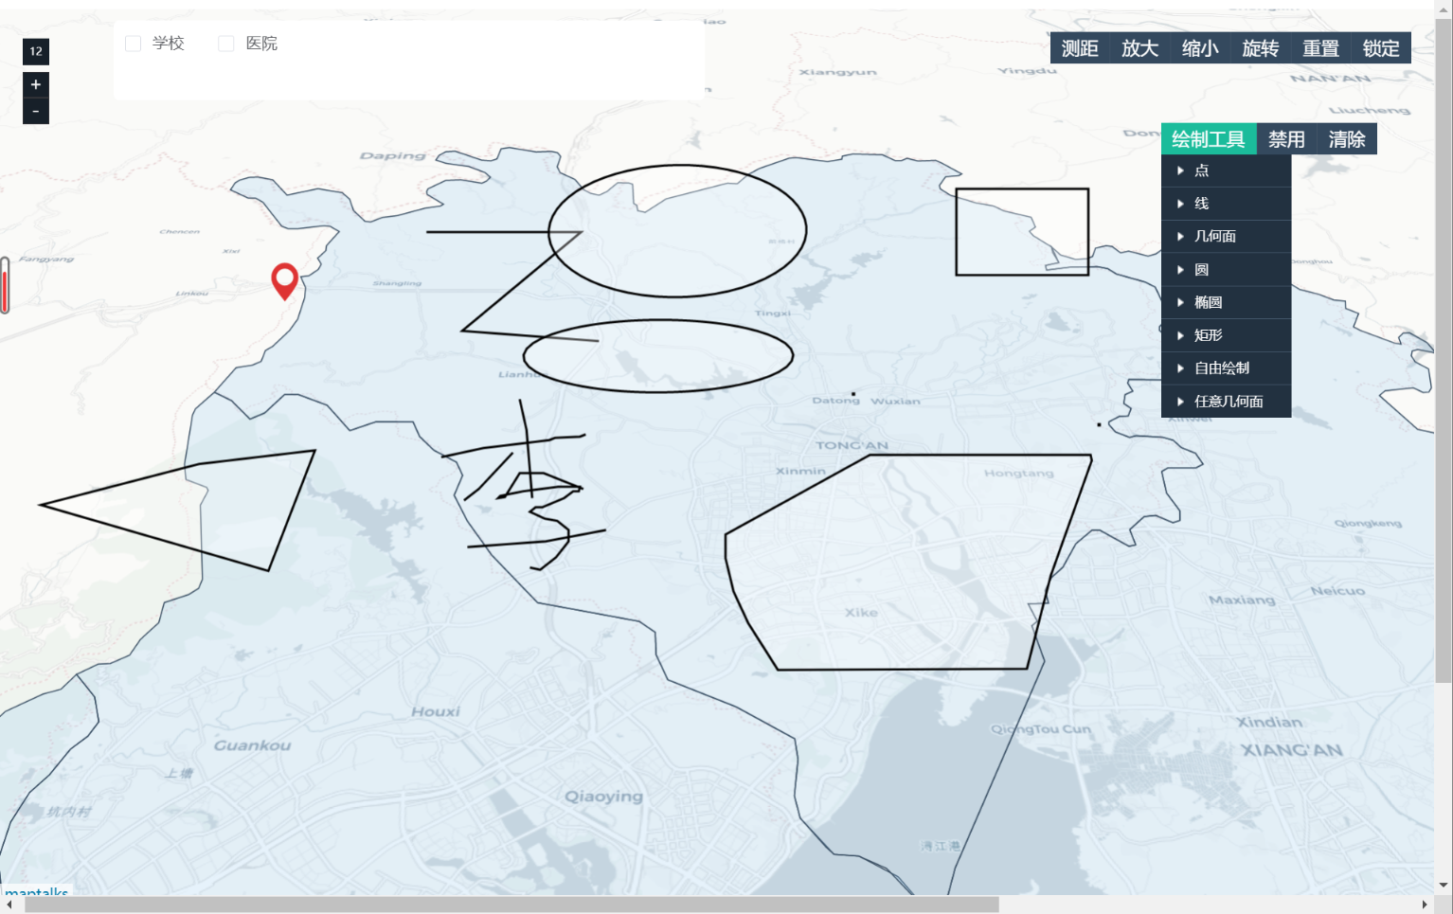Click the Hongtang map label
The height and width of the screenshot is (914, 1453).
tap(1018, 473)
